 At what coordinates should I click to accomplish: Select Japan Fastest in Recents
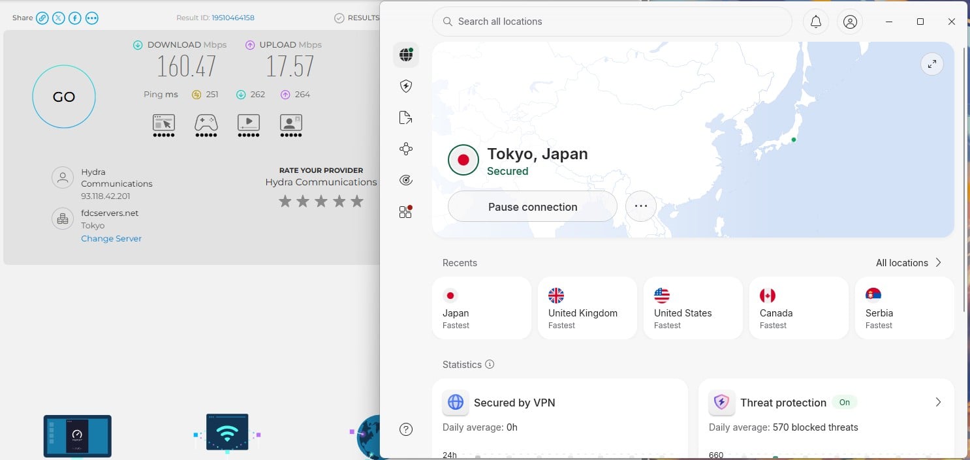482,308
